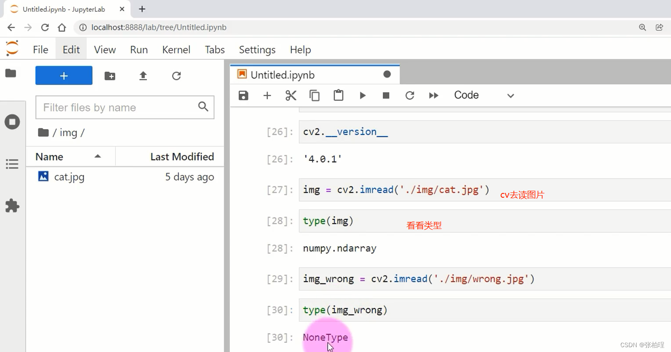This screenshot has width=671, height=352.
Task: Sort files by Last Modified column
Action: click(170, 156)
